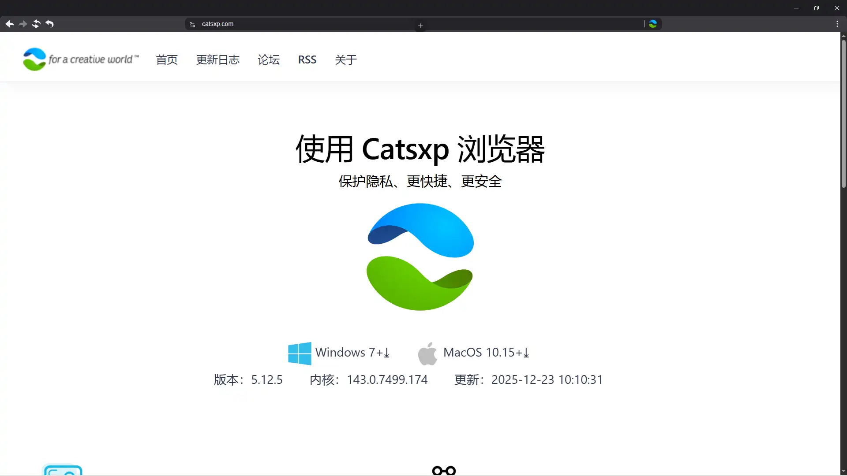Click the forward navigation arrow
Image resolution: width=847 pixels, height=476 pixels.
point(22,24)
